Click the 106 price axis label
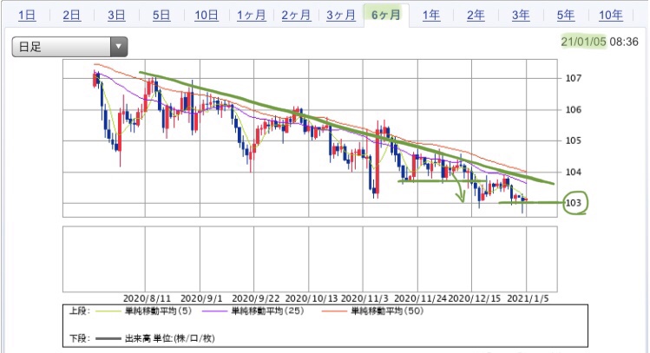Image resolution: width=650 pixels, height=353 pixels. coord(574,110)
